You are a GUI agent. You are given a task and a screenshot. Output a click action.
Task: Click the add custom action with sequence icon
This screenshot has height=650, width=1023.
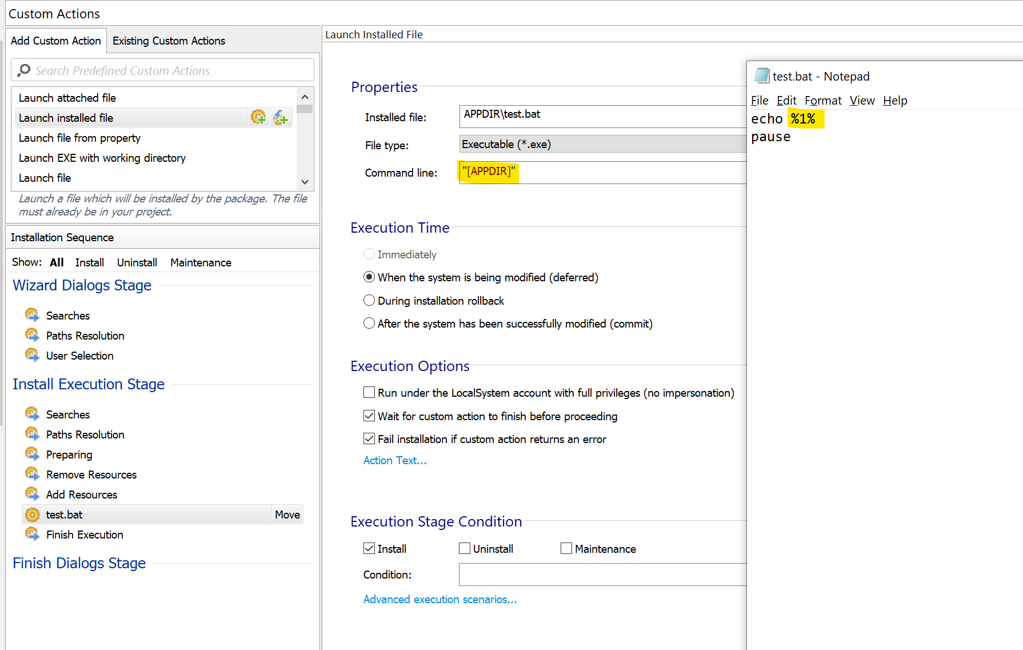258,117
